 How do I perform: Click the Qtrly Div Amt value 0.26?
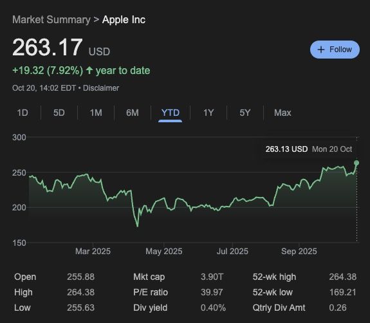tap(338, 308)
